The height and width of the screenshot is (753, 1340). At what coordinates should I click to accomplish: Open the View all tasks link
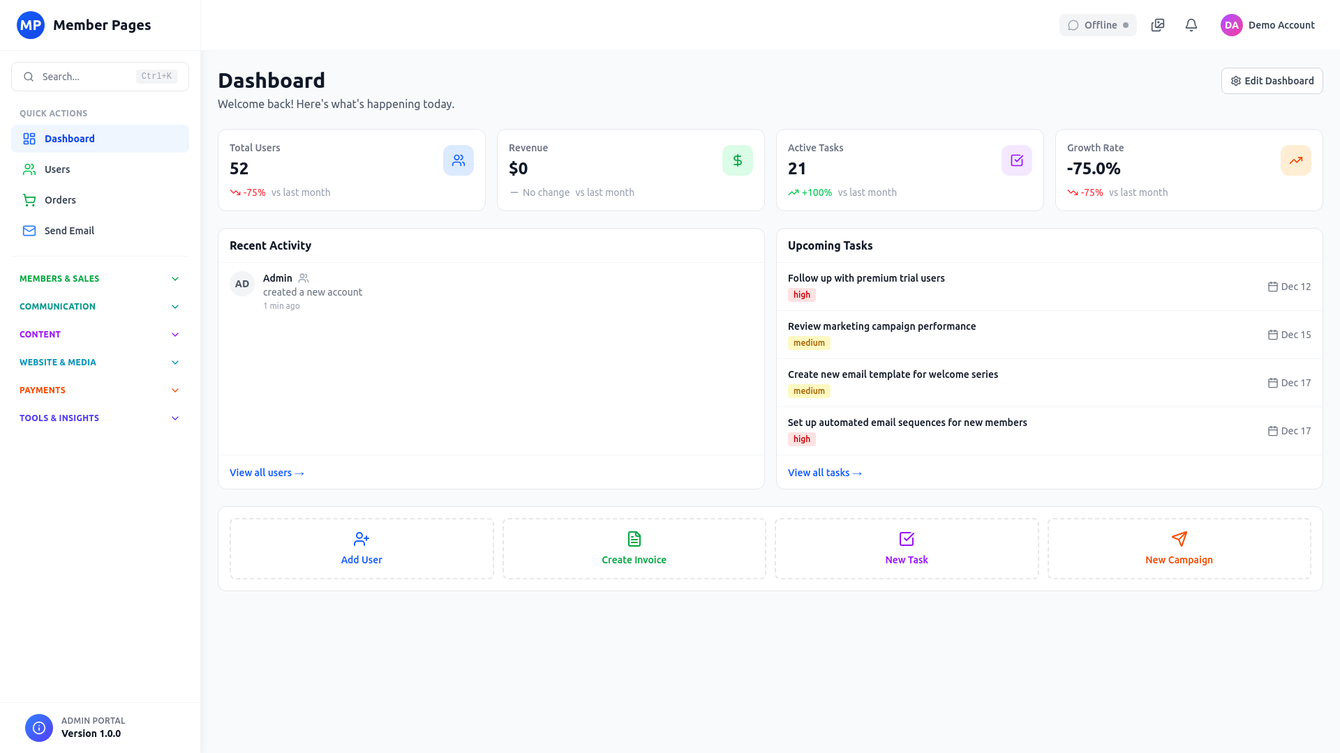click(824, 473)
